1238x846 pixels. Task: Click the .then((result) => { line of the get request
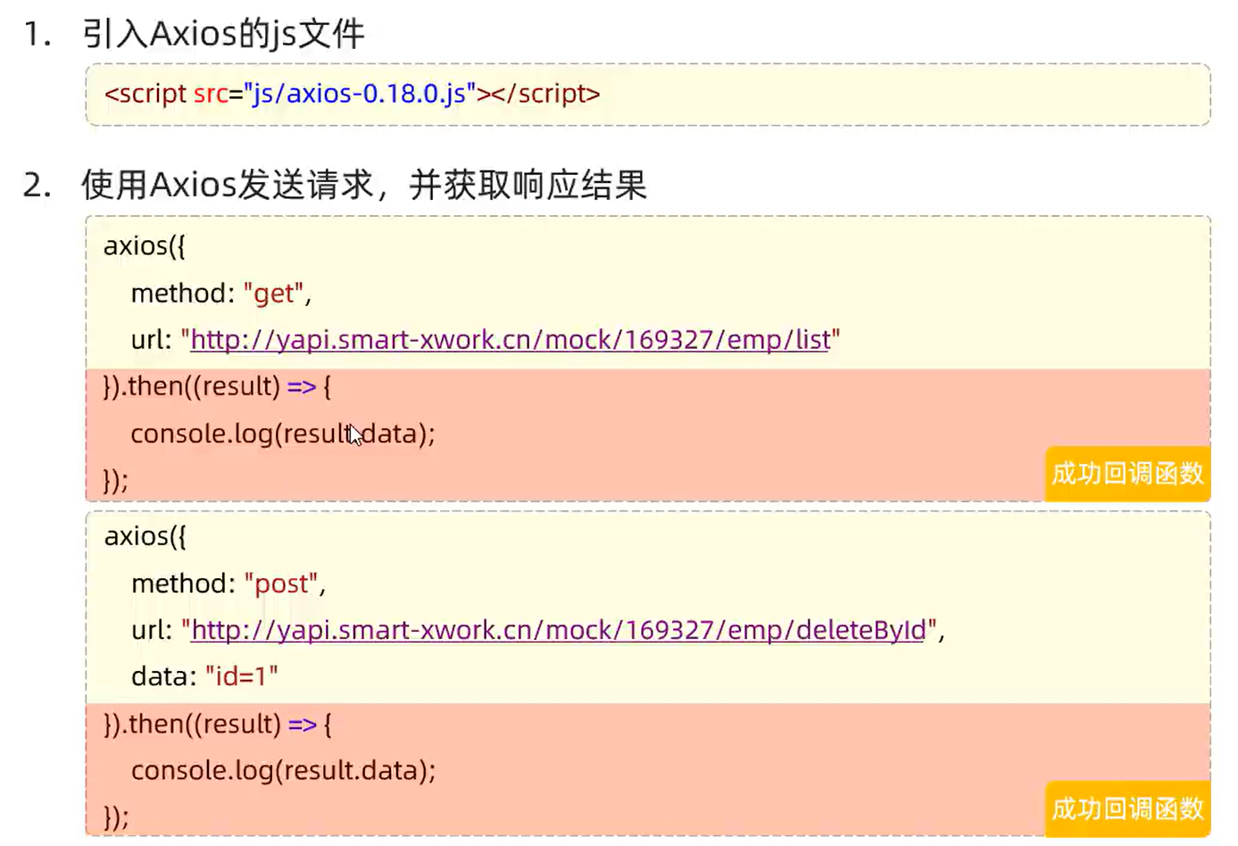217,386
